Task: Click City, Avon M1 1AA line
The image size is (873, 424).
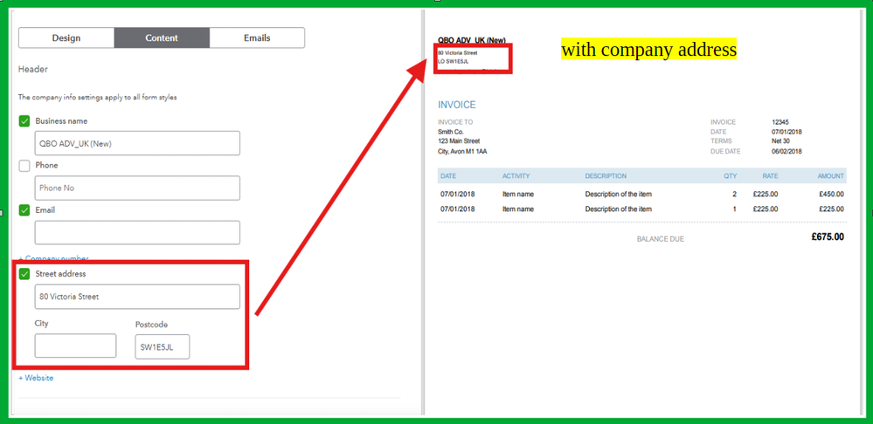Action: (462, 151)
